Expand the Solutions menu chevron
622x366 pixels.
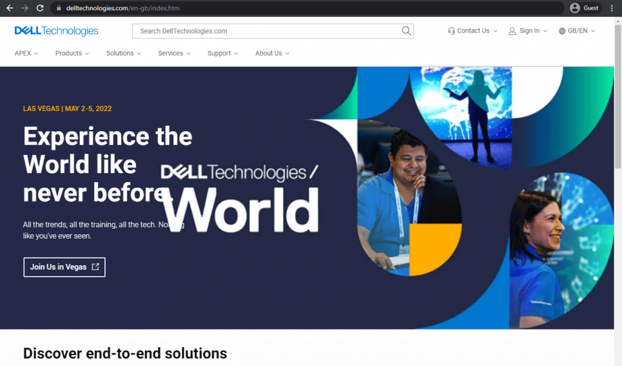click(139, 53)
